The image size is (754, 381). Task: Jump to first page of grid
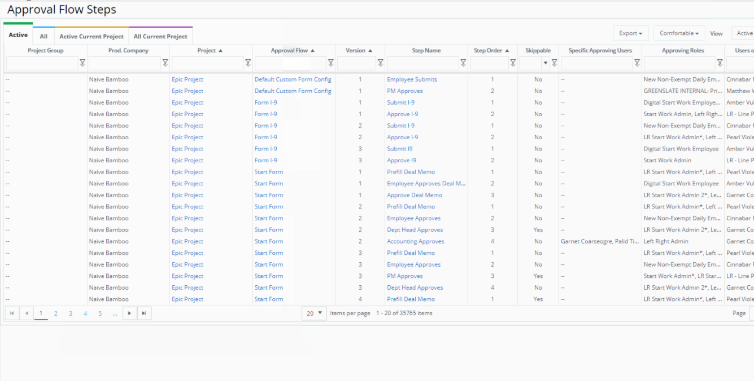click(x=12, y=313)
